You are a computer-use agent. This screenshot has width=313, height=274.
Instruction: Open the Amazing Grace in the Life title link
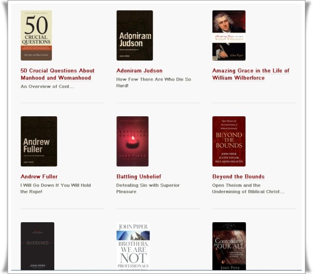[x=251, y=74]
